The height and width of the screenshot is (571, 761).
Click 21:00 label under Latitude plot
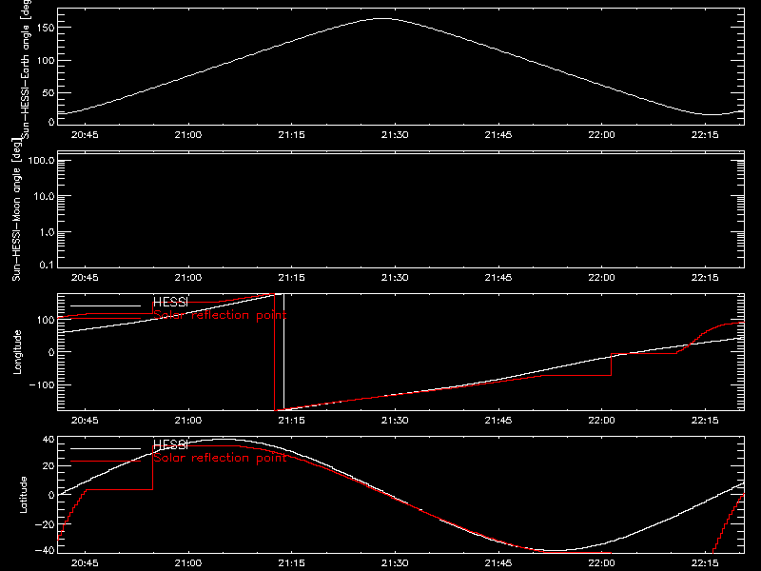pyautogui.click(x=187, y=563)
